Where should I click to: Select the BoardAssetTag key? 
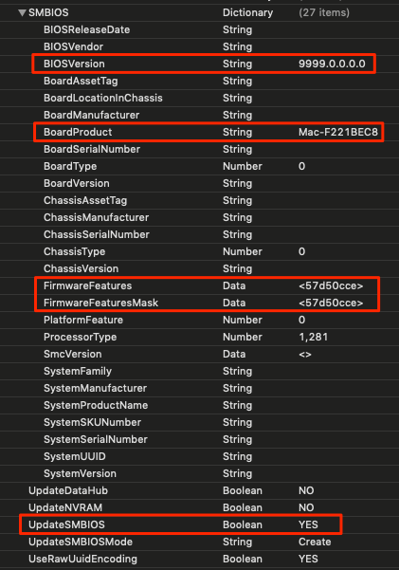tap(81, 81)
